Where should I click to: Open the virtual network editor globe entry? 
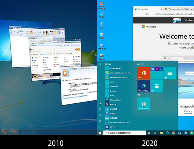113,68
